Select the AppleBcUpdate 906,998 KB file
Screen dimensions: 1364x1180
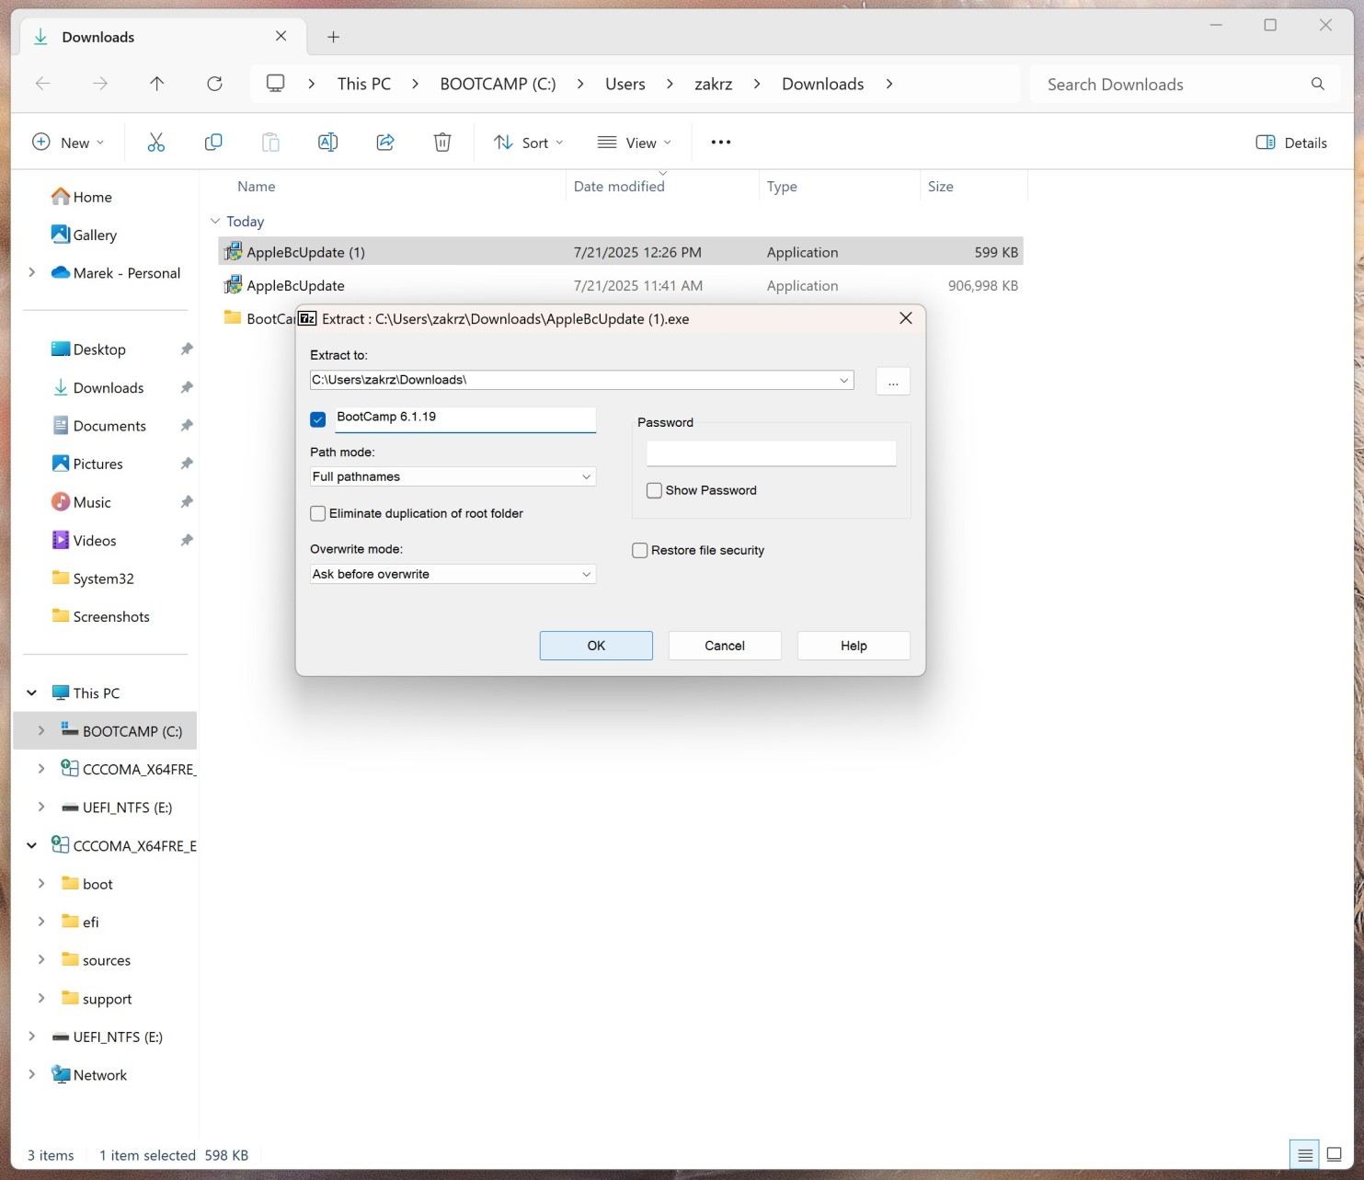(x=621, y=286)
